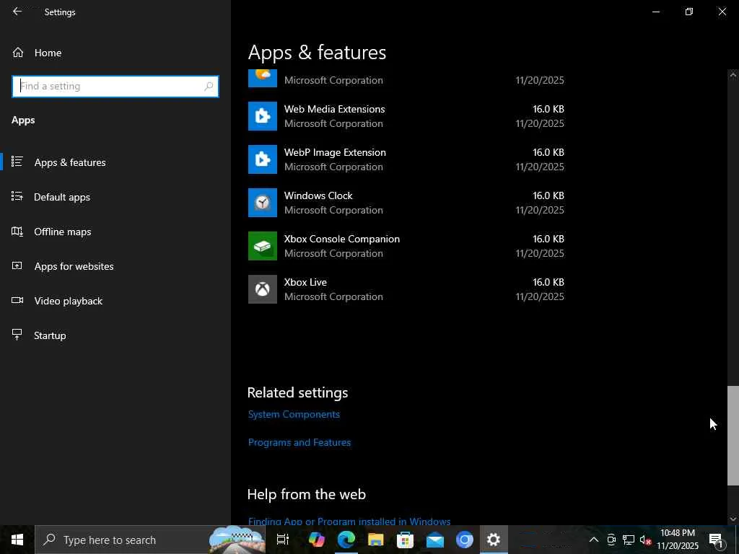Select the WebP Image Extension entry name

pyautogui.click(x=335, y=153)
